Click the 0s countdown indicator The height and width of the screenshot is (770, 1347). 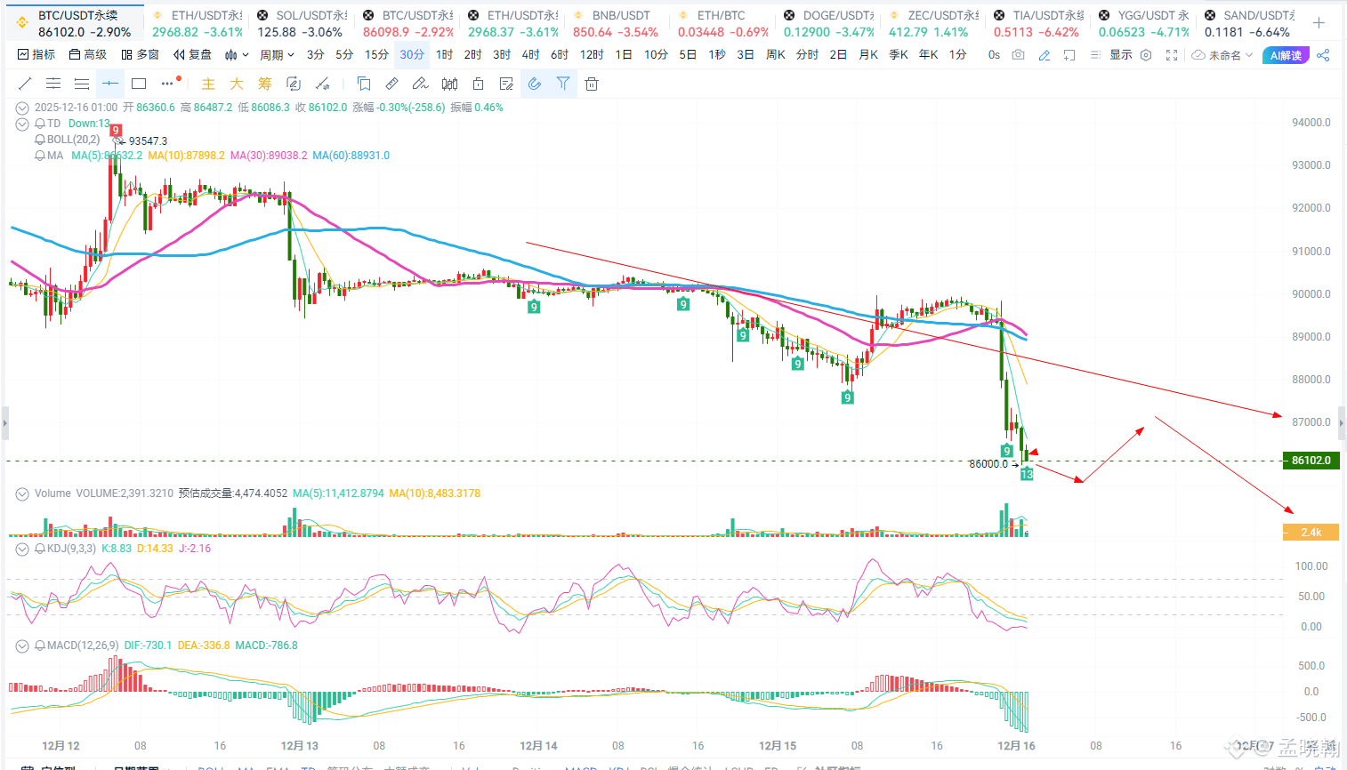(994, 55)
